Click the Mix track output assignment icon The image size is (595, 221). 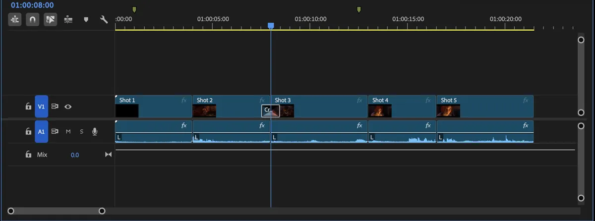(x=108, y=155)
